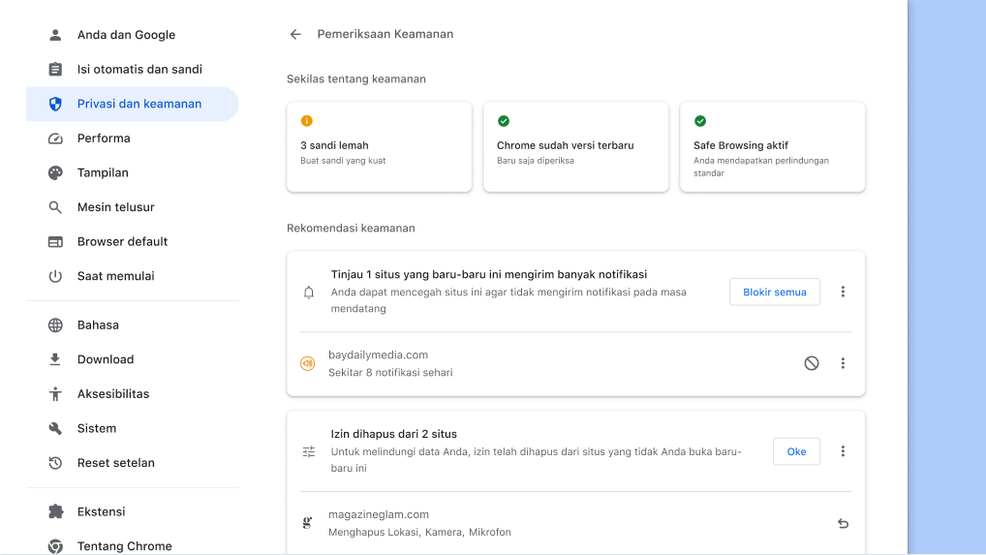The width and height of the screenshot is (986, 555).
Task: Go to Performa settings
Action: click(133, 139)
